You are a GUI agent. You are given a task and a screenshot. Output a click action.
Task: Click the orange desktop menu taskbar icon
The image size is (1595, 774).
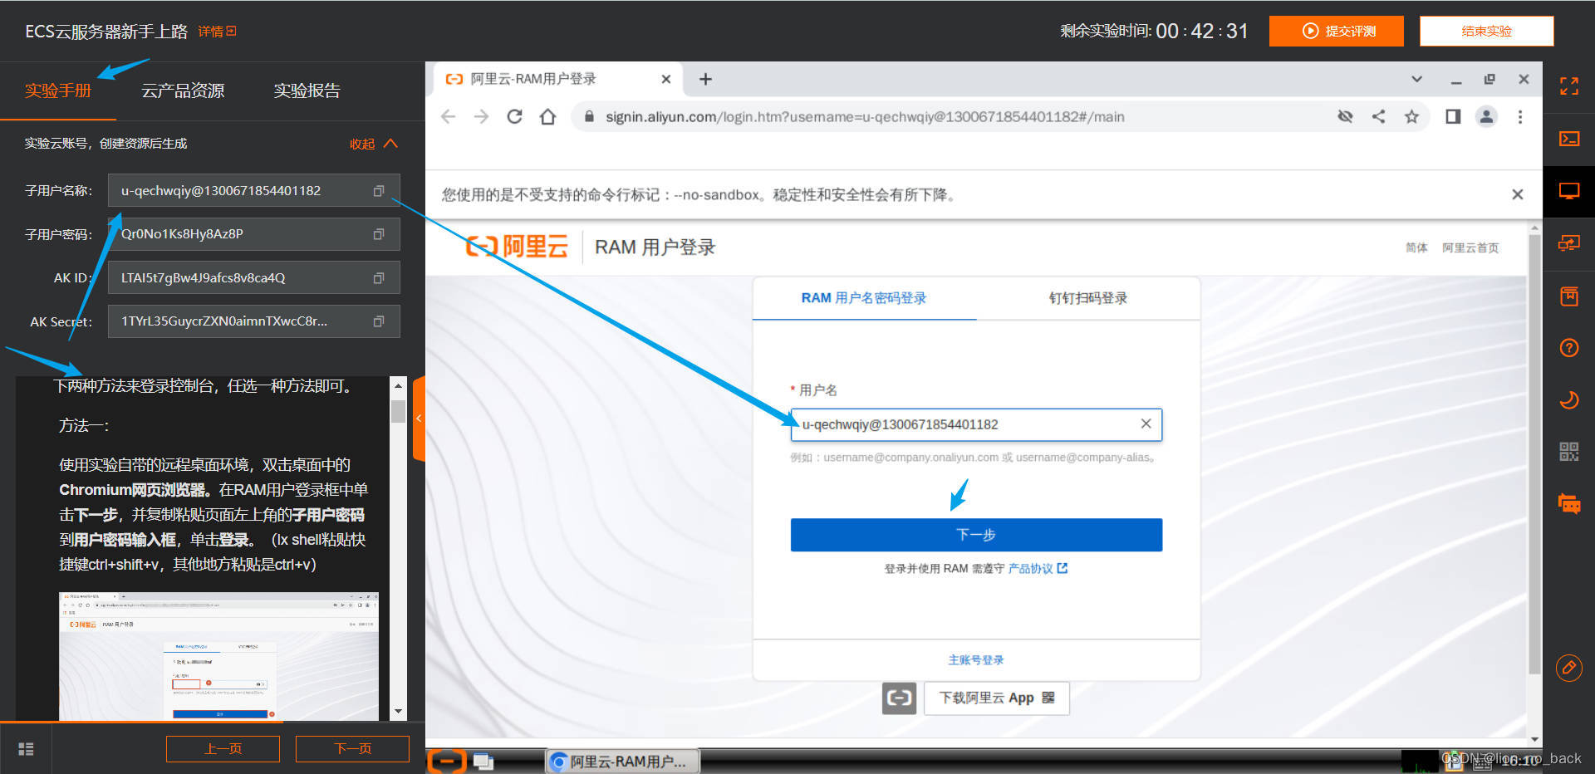tap(447, 761)
